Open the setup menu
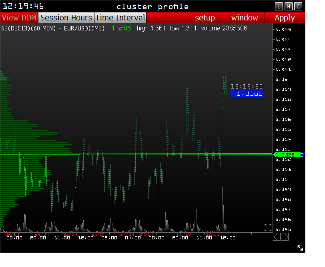Screen dimensions: 325x267 tap(205, 18)
